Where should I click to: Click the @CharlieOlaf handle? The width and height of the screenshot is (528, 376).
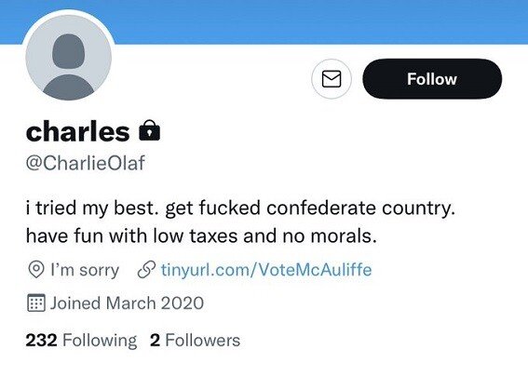pos(85,163)
